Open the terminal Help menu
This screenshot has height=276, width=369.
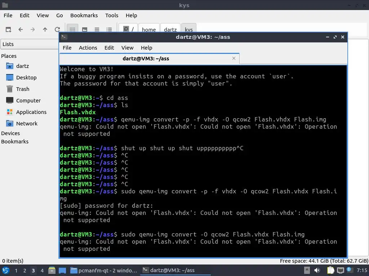click(146, 48)
